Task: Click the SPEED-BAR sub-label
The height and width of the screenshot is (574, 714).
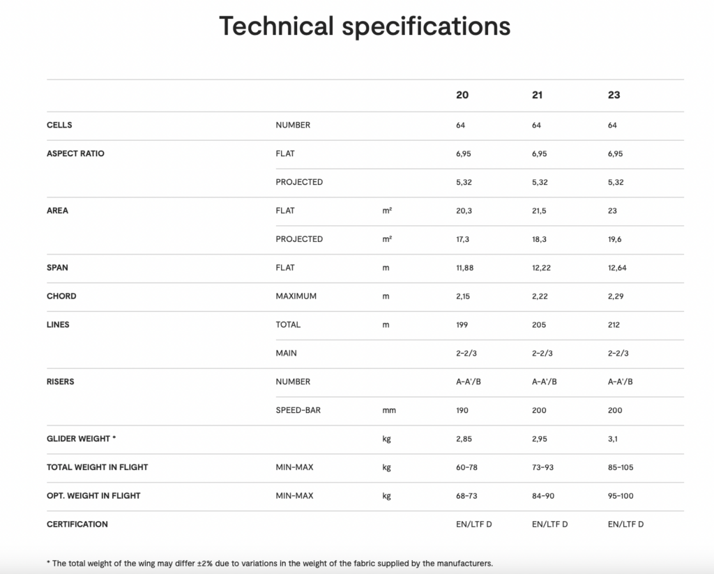Action: (x=298, y=410)
